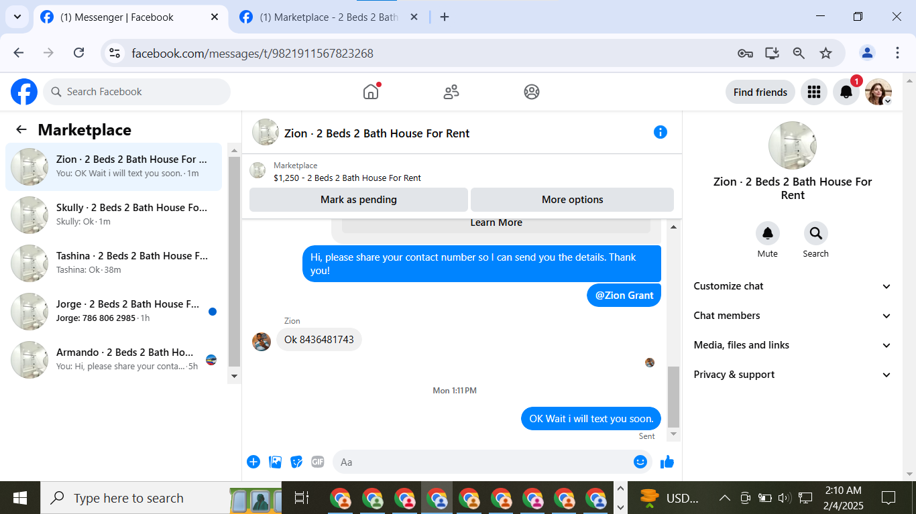
Task: Open the Chrome three-dot menu
Action: tap(897, 53)
